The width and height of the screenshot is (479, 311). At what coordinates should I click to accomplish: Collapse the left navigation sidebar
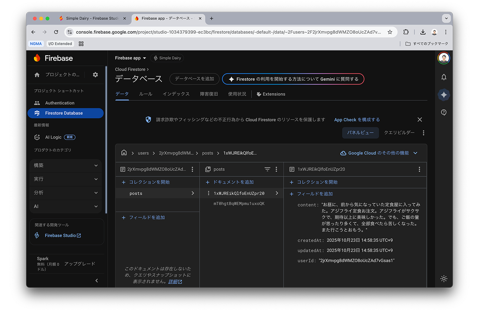tap(96, 280)
